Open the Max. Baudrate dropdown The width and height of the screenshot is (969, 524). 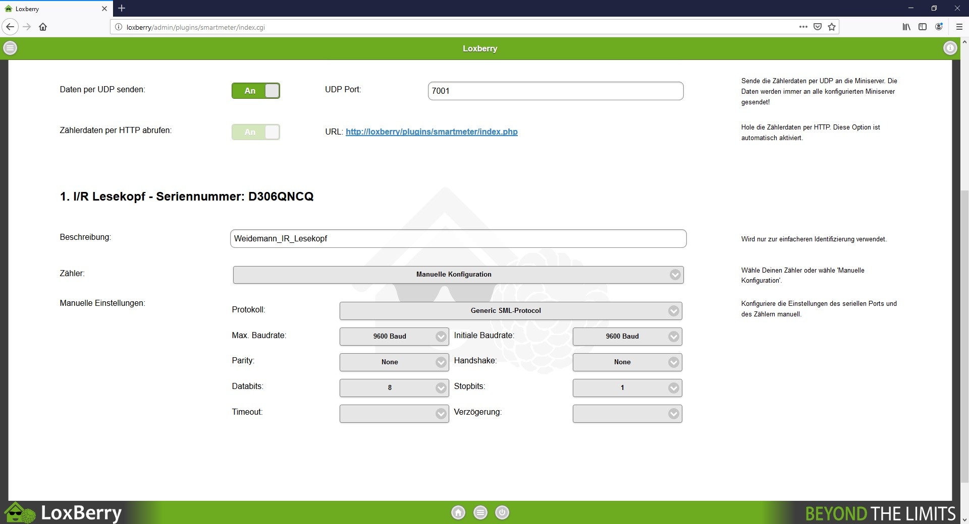tap(394, 337)
